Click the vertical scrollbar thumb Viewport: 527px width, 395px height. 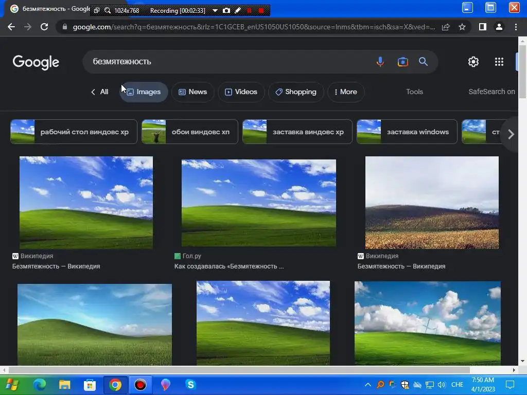pyautogui.click(x=522, y=71)
